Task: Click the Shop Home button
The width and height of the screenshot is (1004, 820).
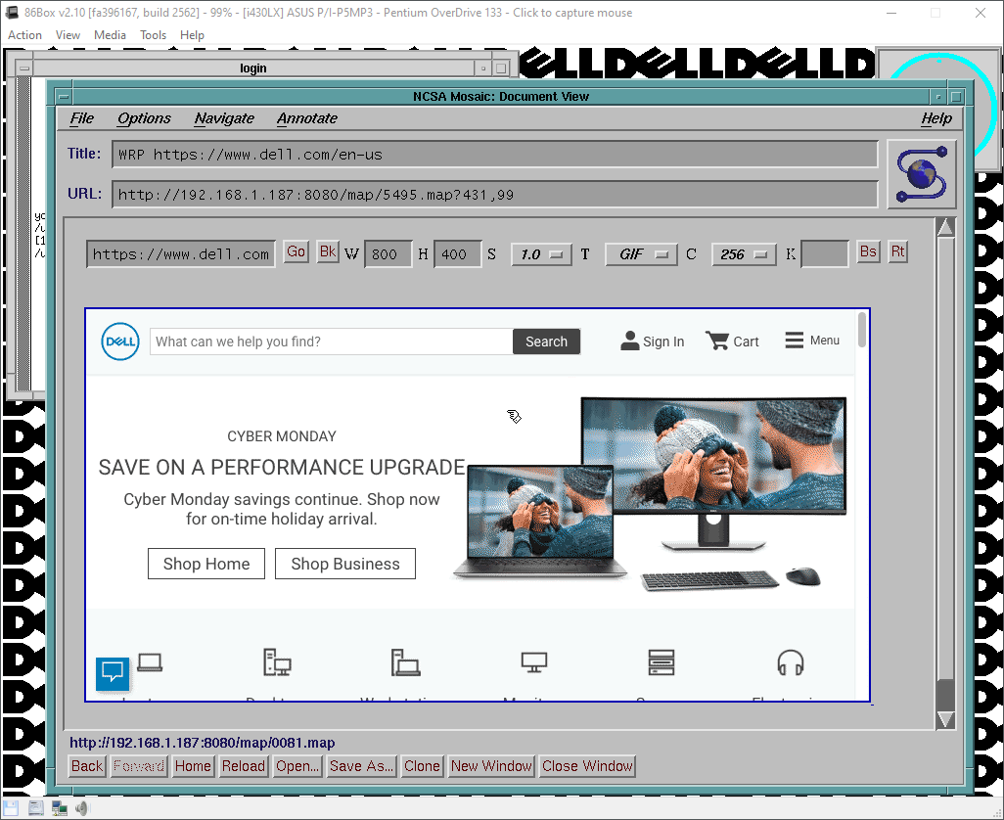Action: pos(206,564)
